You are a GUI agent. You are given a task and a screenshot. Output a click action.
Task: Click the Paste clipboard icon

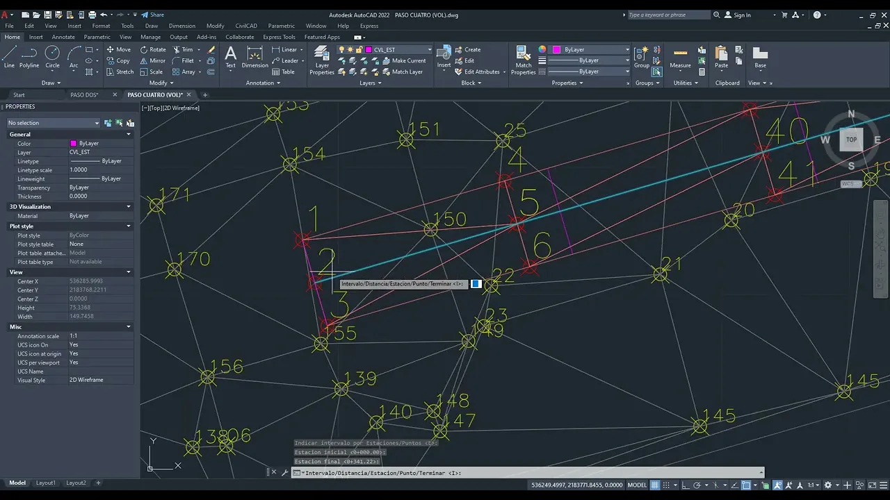coord(722,57)
